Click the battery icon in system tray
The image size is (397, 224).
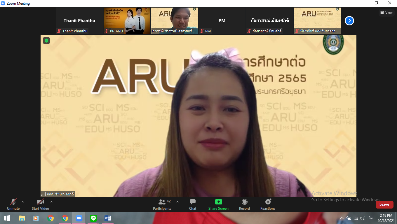pyautogui.click(x=349, y=218)
